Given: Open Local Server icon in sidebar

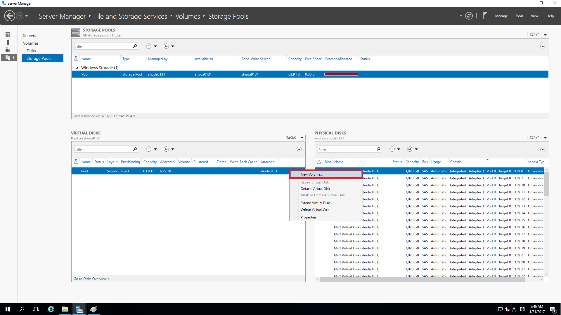Looking at the screenshot, I should pos(8,42).
